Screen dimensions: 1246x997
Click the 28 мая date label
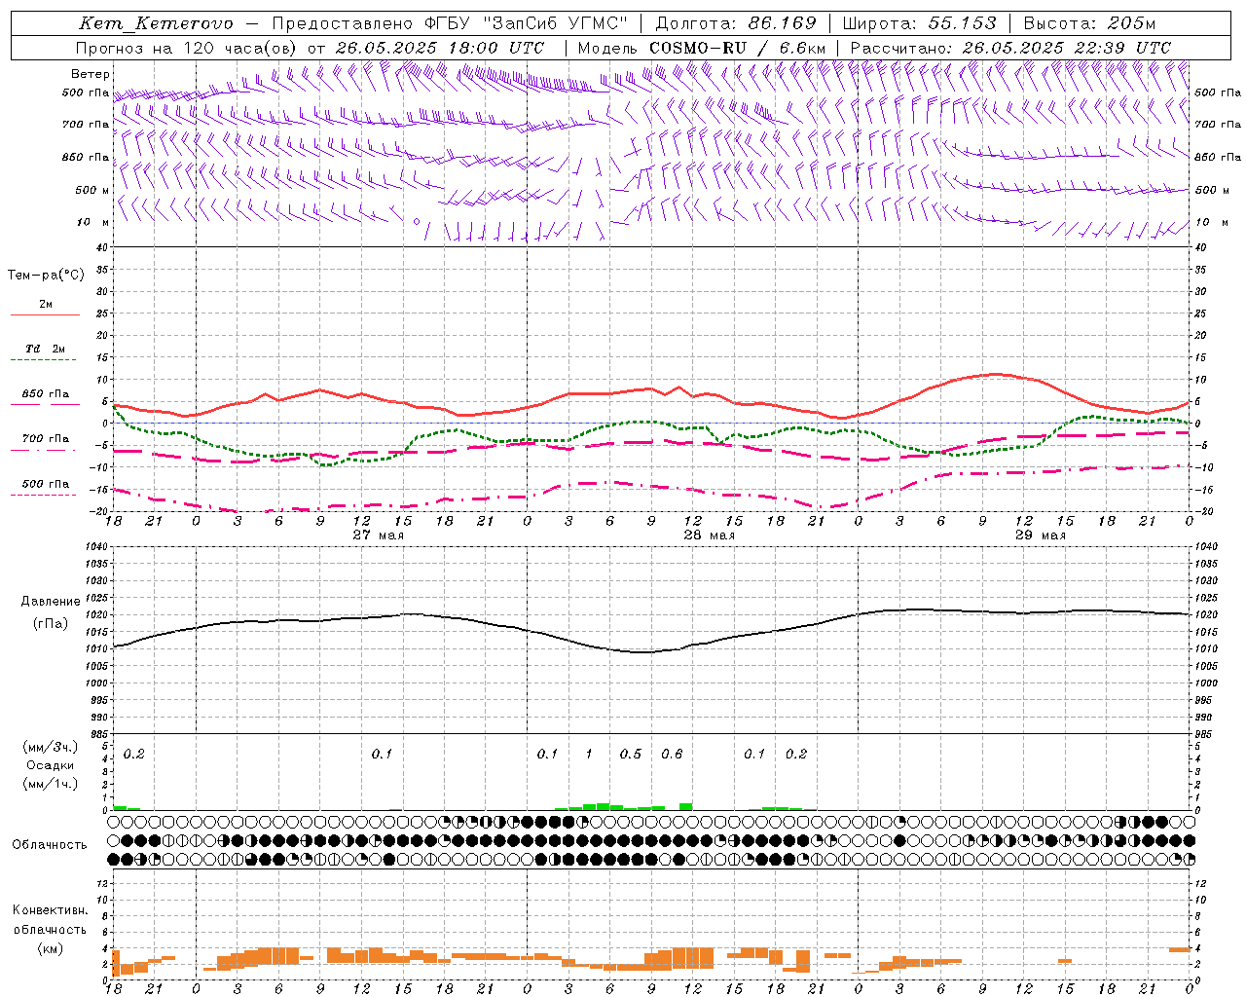point(710,535)
